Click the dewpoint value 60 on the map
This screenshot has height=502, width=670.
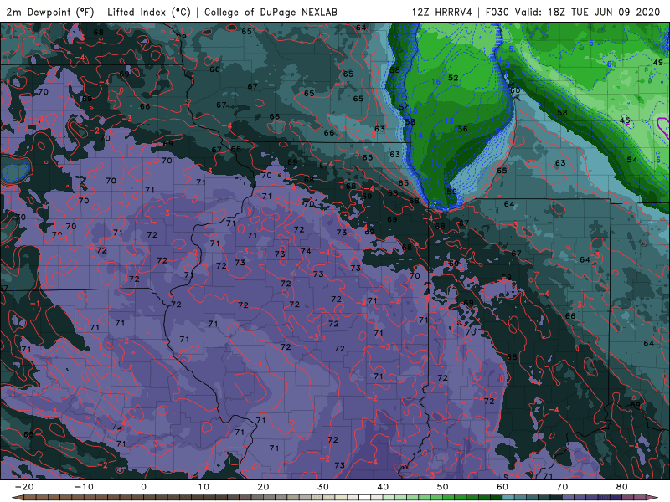(x=515, y=90)
